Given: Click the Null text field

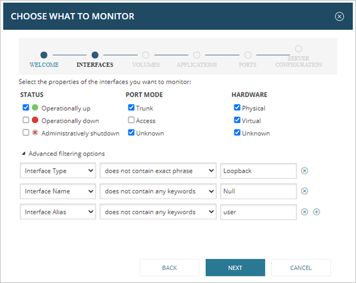Looking at the screenshot, I should click(x=258, y=191).
